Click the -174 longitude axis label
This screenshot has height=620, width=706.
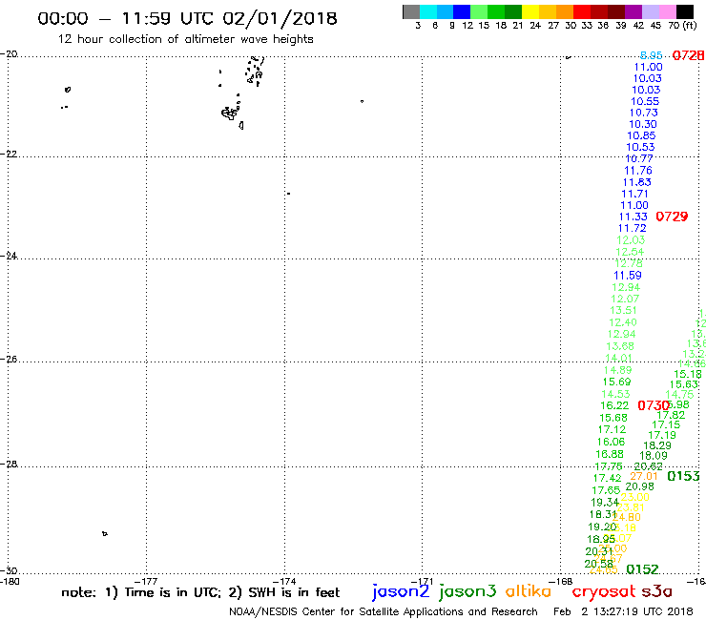point(284,581)
